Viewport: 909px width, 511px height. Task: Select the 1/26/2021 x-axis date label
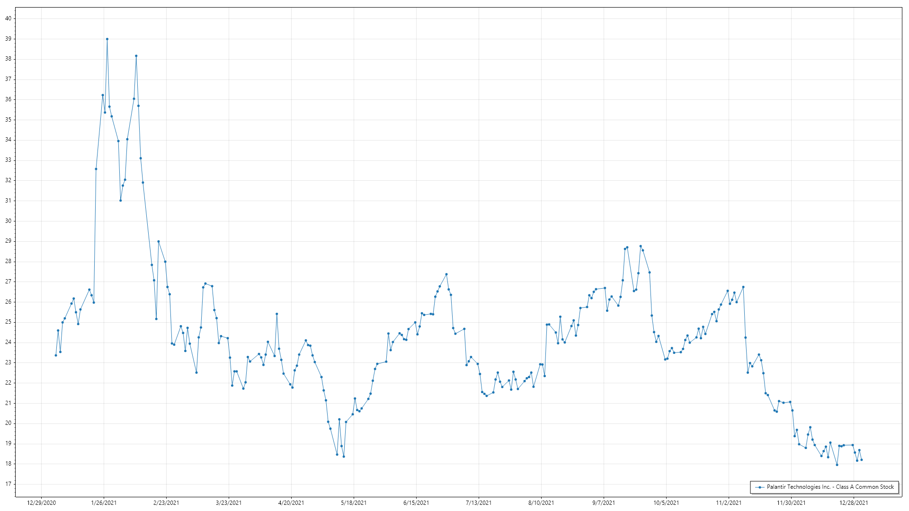[104, 503]
